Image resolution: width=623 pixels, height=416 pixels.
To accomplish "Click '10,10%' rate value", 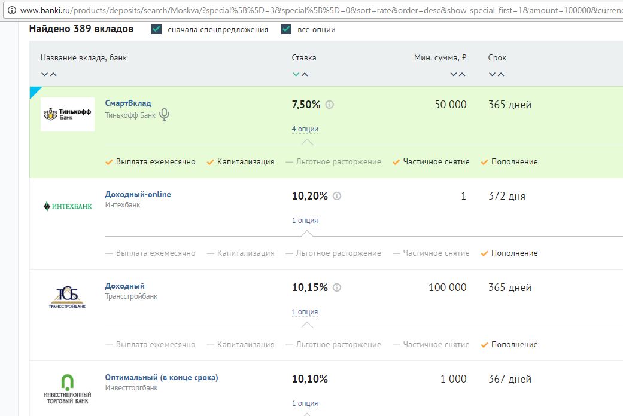I will point(310,379).
